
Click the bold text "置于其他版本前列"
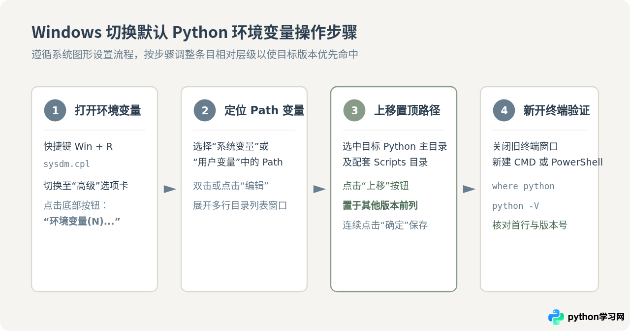point(380,205)
